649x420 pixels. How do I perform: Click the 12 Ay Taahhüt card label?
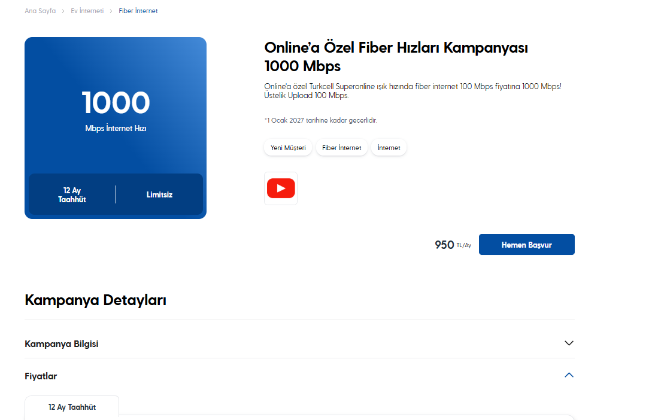coord(72,195)
